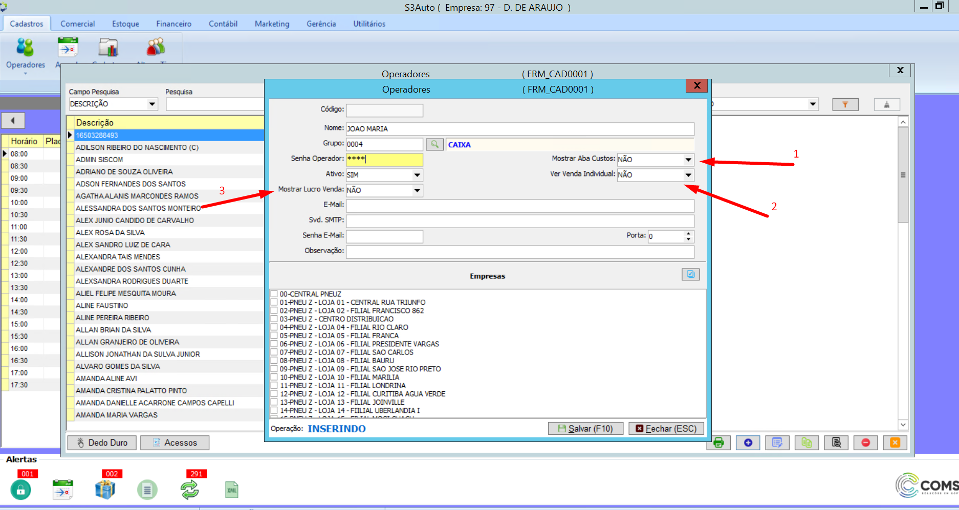This screenshot has width=959, height=510.
Task: Expand the Mostrar Lucro Venda dropdown
Action: (x=417, y=190)
